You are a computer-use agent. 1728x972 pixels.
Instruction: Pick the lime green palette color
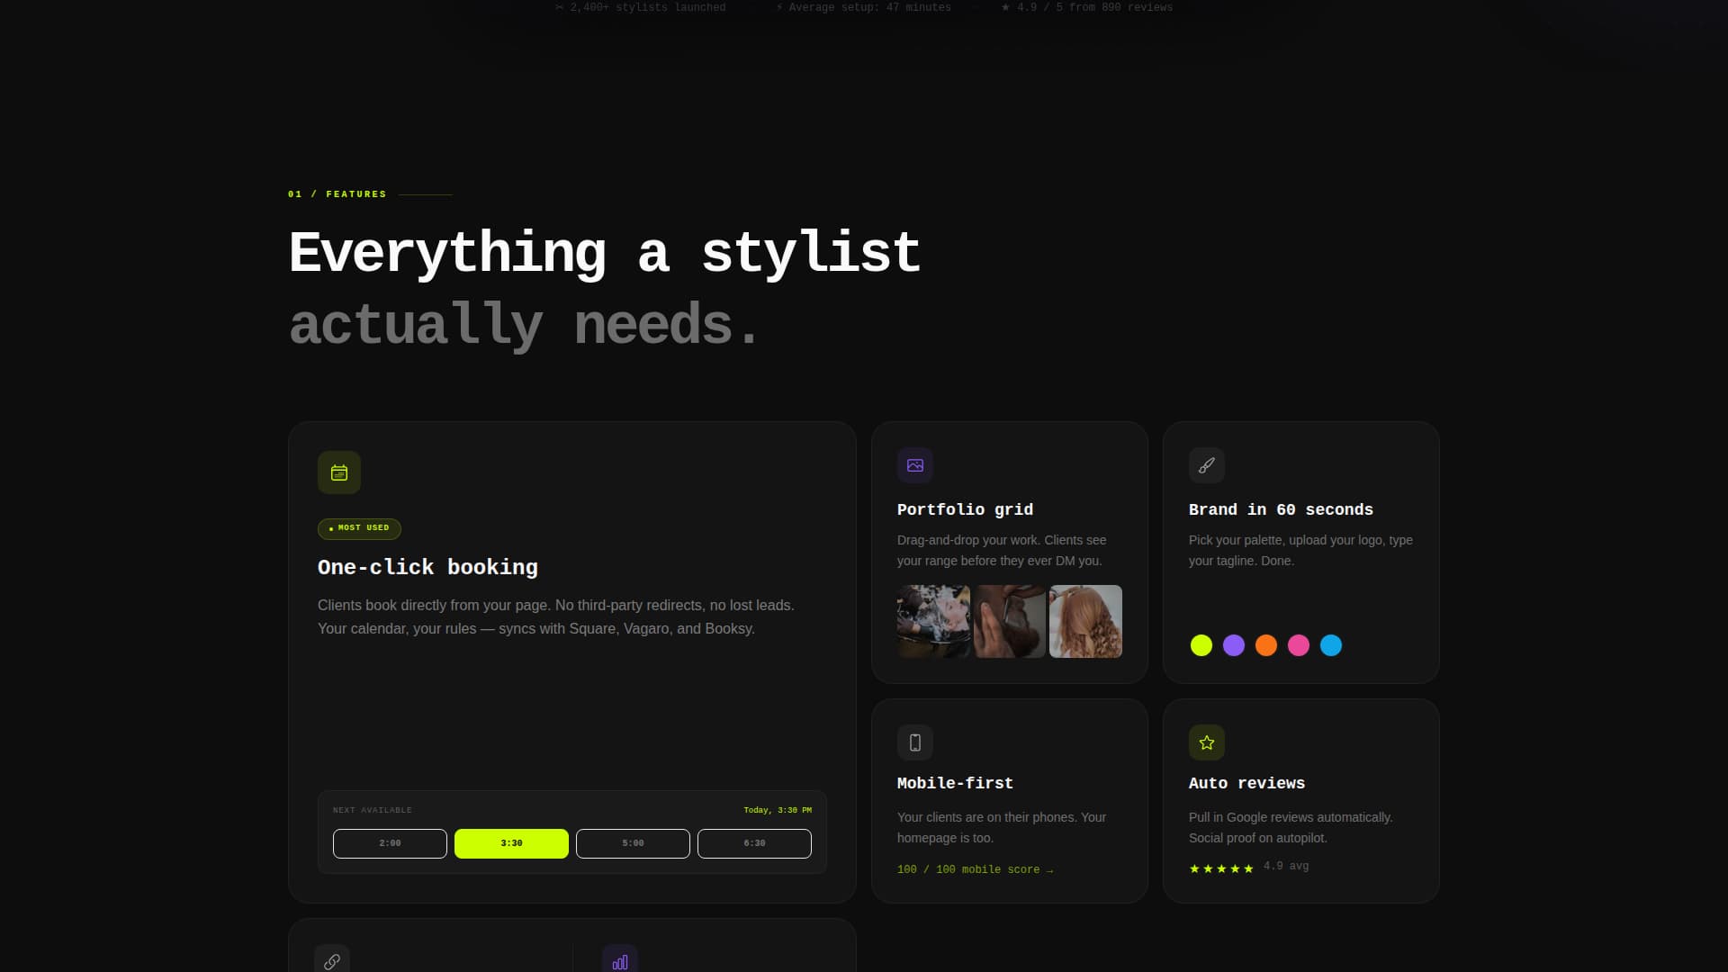click(x=1201, y=645)
